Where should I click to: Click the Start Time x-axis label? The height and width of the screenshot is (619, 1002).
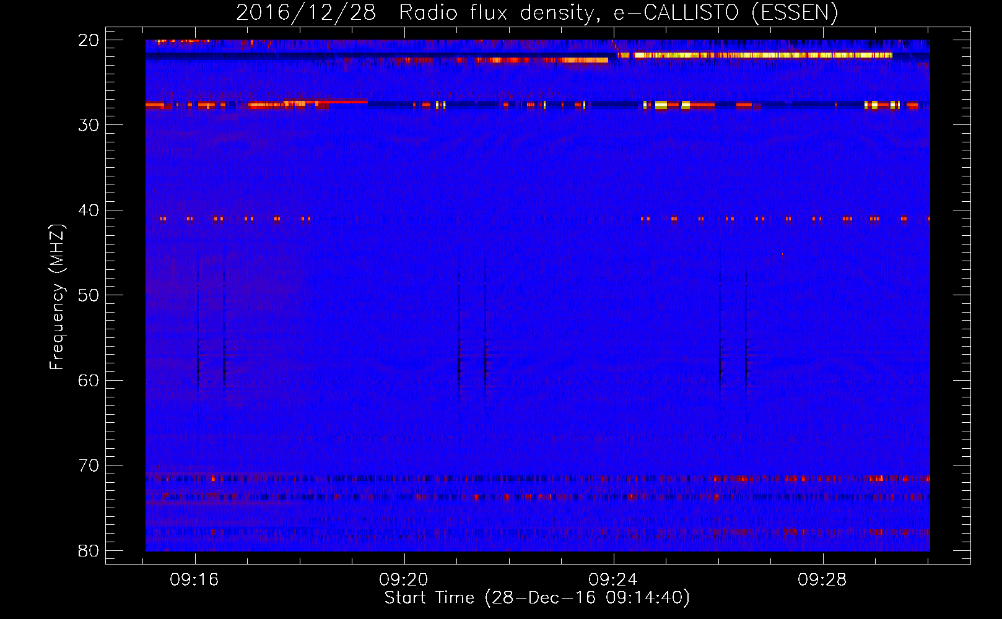(537, 598)
